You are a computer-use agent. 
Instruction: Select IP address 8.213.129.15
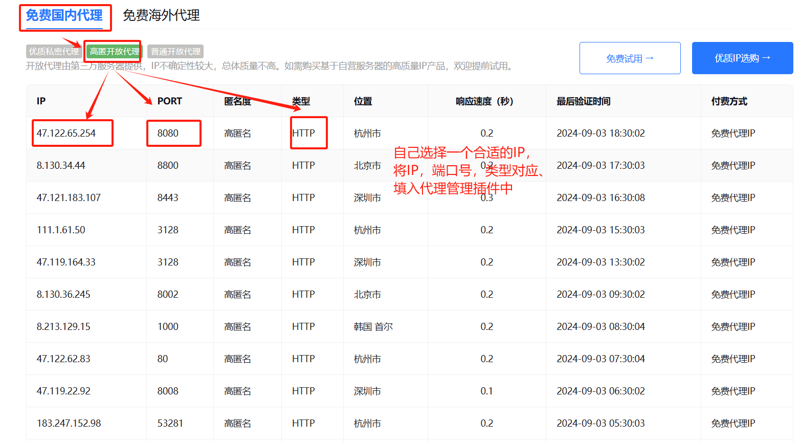(x=63, y=327)
